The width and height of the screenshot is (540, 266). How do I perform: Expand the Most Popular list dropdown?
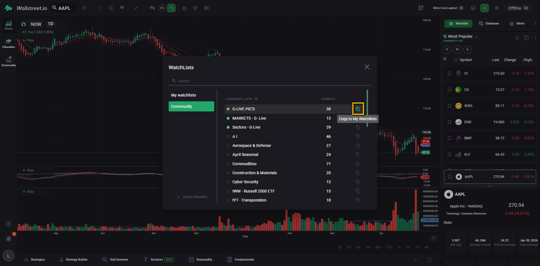click(x=476, y=37)
